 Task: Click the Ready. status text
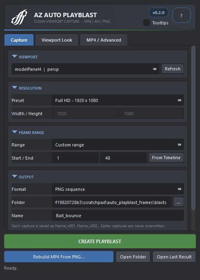(x=11, y=268)
